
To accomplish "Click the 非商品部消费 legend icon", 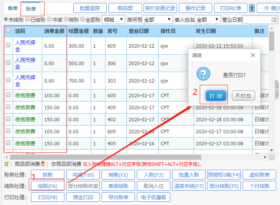I will tap(43, 164).
